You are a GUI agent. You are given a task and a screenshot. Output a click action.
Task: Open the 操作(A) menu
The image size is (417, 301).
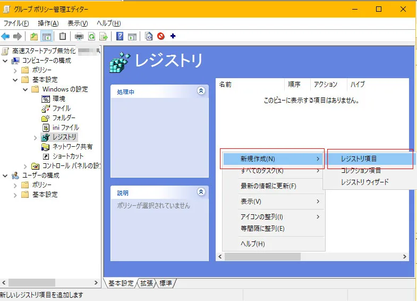coord(48,23)
